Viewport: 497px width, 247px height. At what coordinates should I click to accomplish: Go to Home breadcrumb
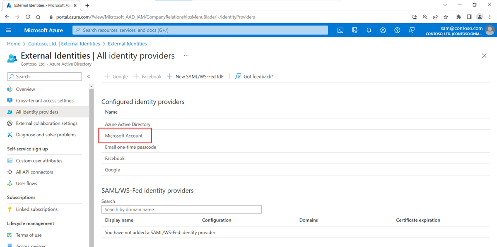tap(14, 44)
